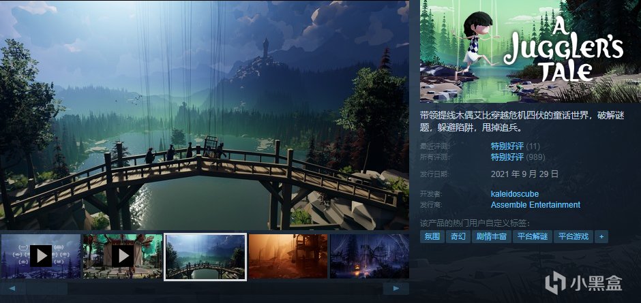Select the 平台游戏 tag
Viewport: 641px width, 303px height.
coord(573,236)
